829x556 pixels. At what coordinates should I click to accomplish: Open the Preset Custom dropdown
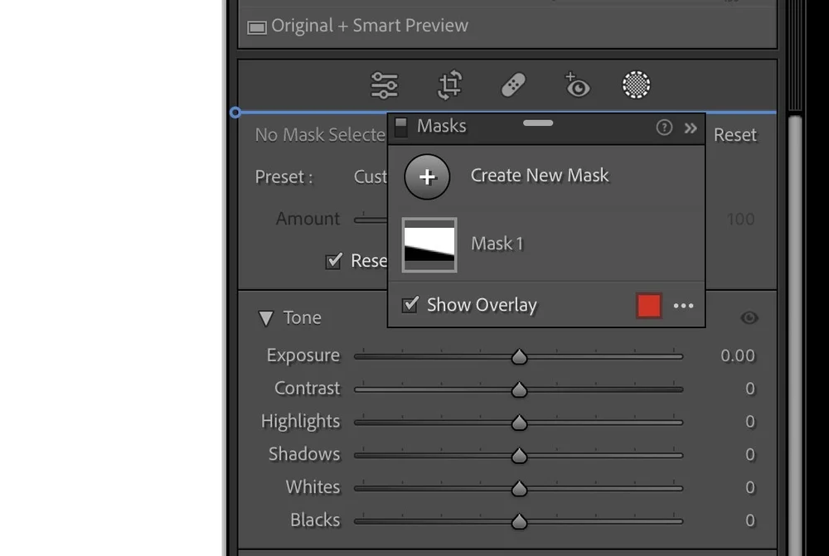370,177
